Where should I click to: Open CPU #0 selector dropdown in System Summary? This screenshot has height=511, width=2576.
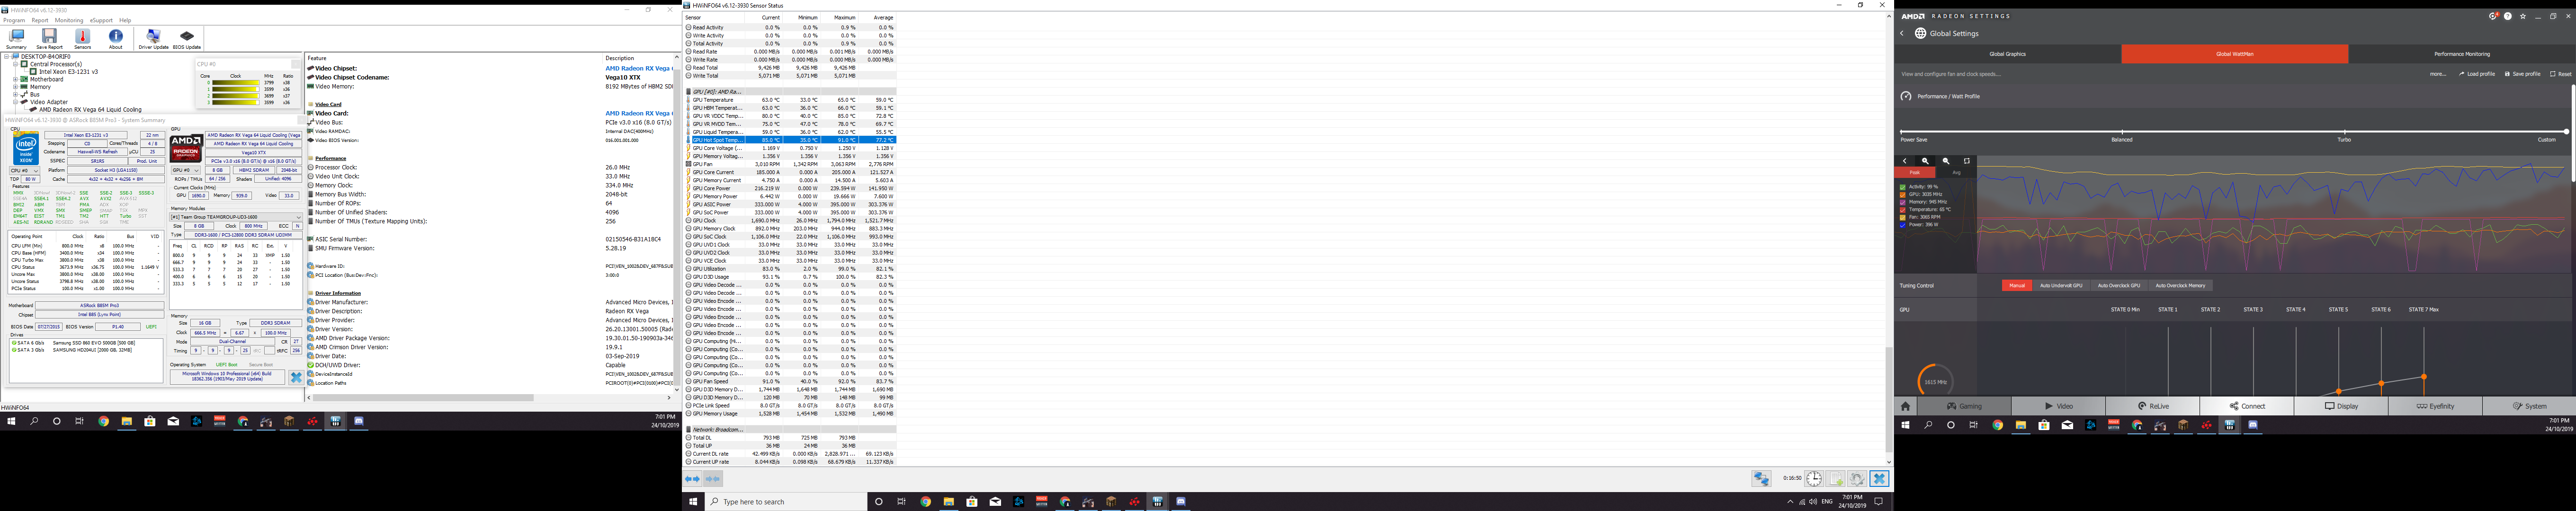pos(25,171)
